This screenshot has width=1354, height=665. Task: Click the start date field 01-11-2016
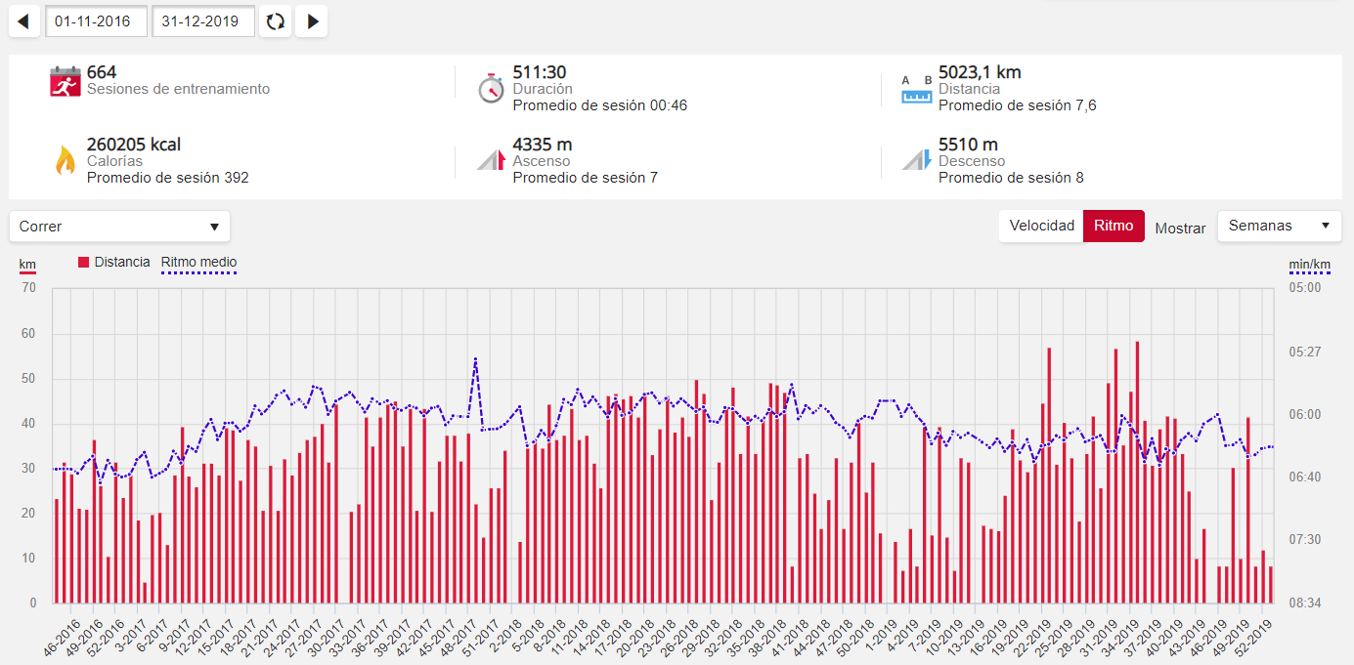click(x=96, y=21)
